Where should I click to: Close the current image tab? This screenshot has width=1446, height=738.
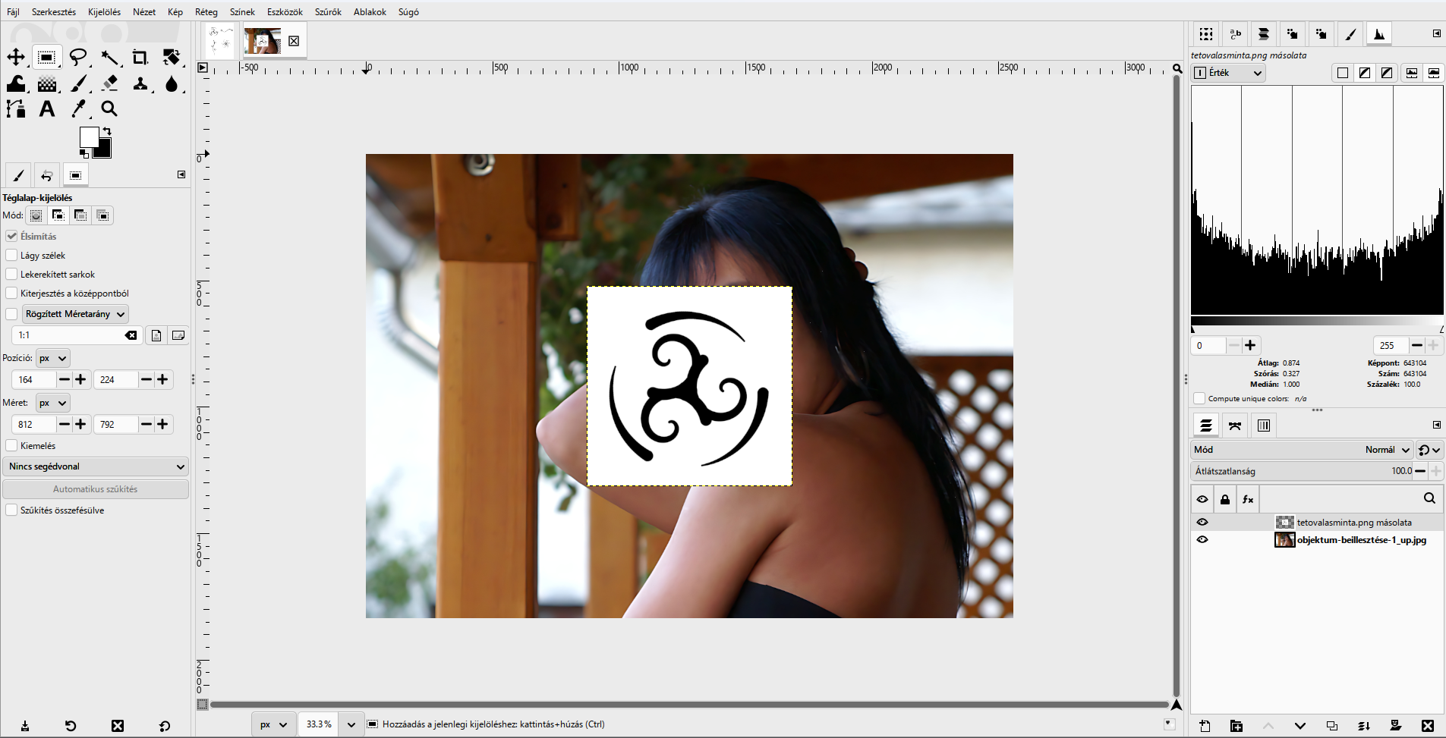pos(294,41)
